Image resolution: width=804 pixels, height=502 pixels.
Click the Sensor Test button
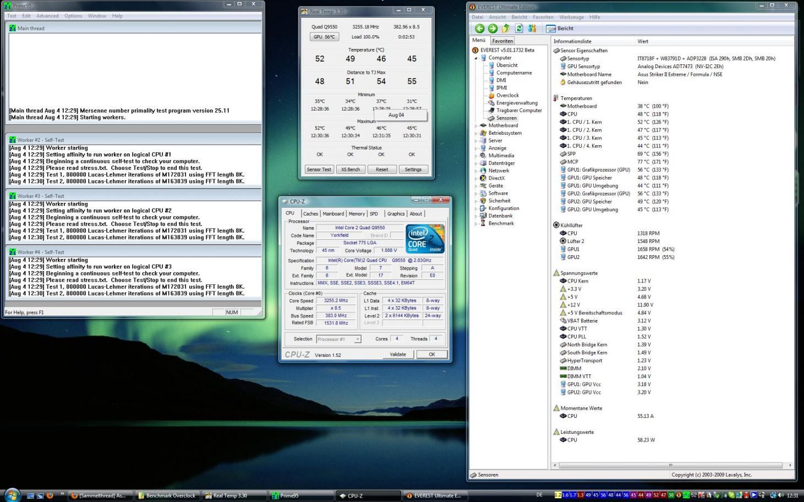[x=319, y=169]
